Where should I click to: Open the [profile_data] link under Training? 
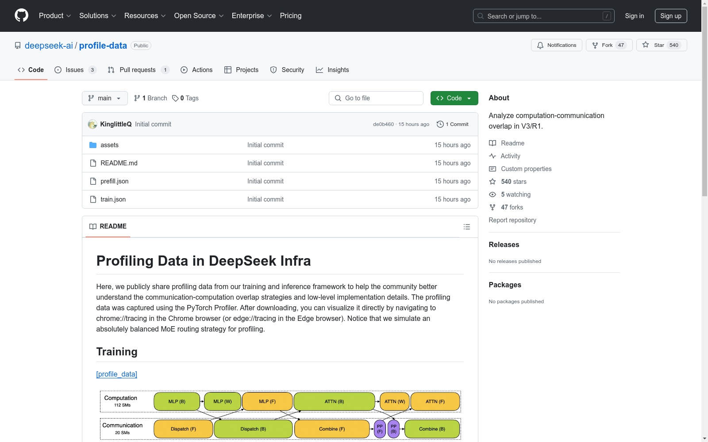click(x=117, y=374)
